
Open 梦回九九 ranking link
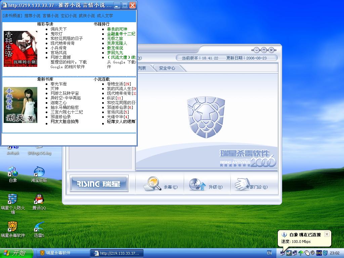(x=115, y=53)
